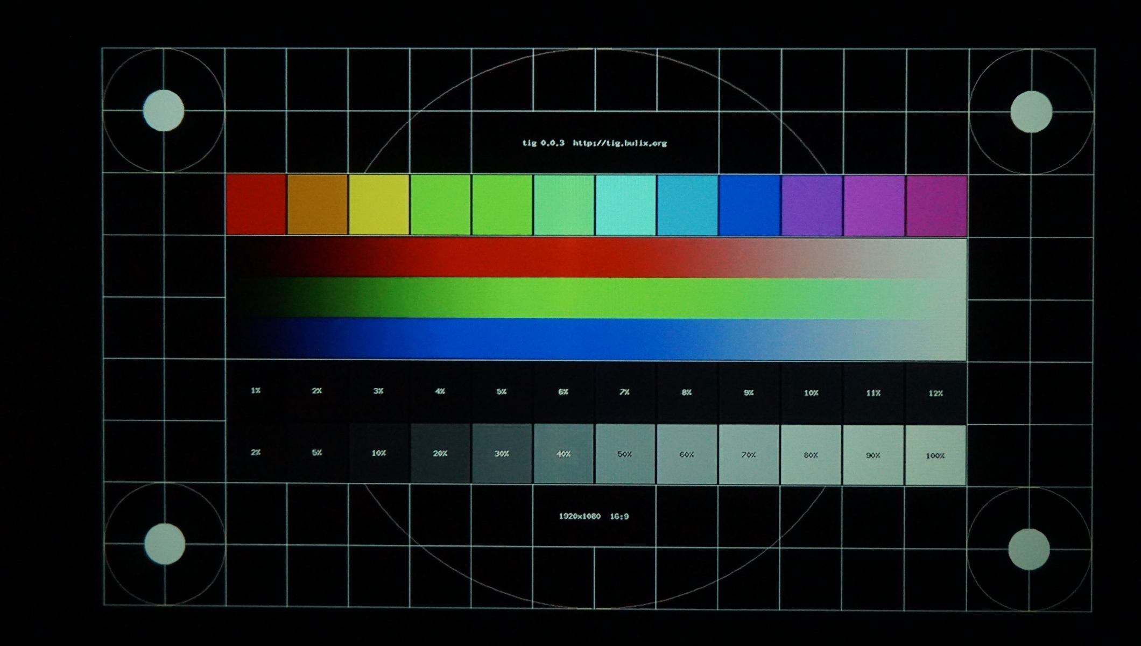Click the 11% dark patch
1141x646 pixels.
tap(874, 394)
